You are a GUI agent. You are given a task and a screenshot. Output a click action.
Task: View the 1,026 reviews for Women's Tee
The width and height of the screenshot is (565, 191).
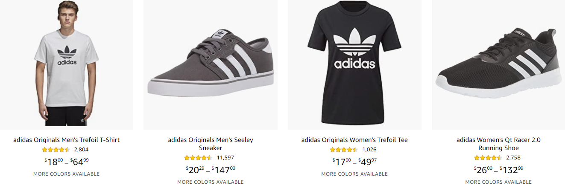point(369,150)
